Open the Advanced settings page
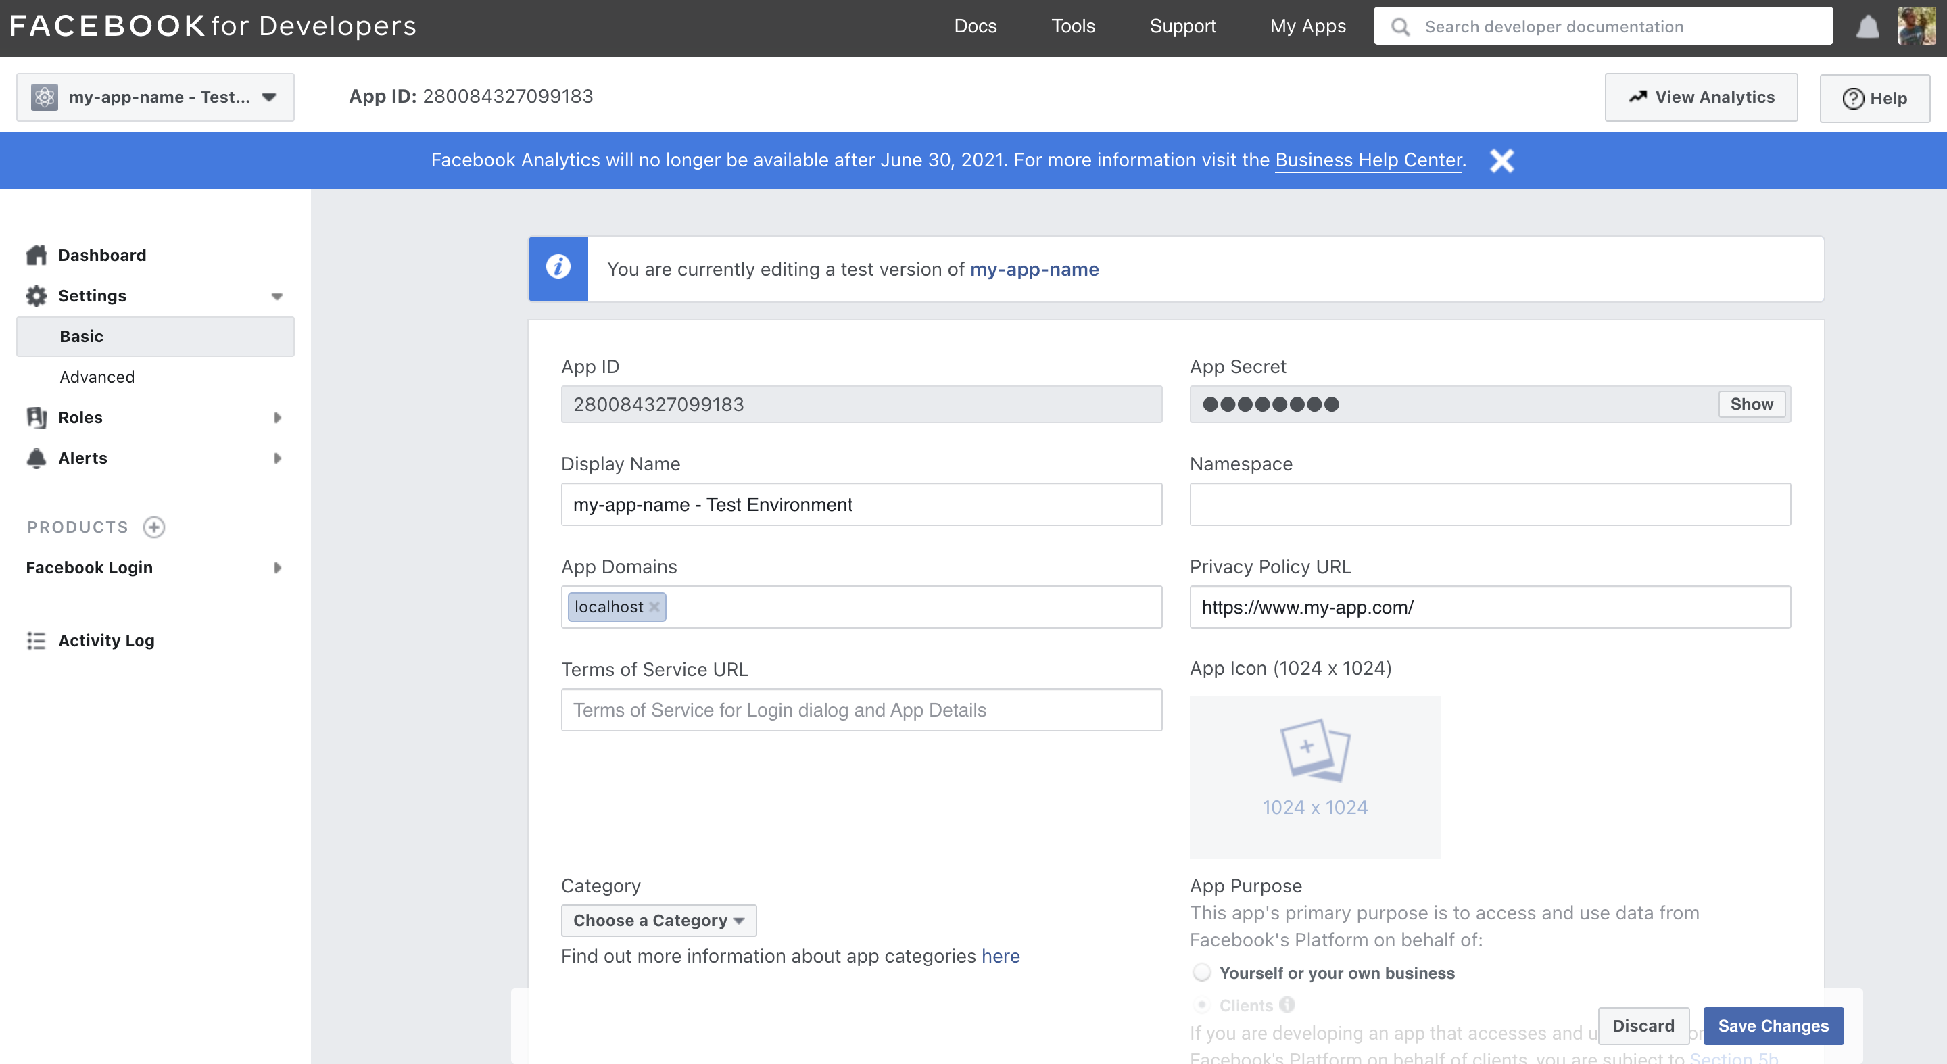Image resolution: width=1947 pixels, height=1064 pixels. pos(97,377)
